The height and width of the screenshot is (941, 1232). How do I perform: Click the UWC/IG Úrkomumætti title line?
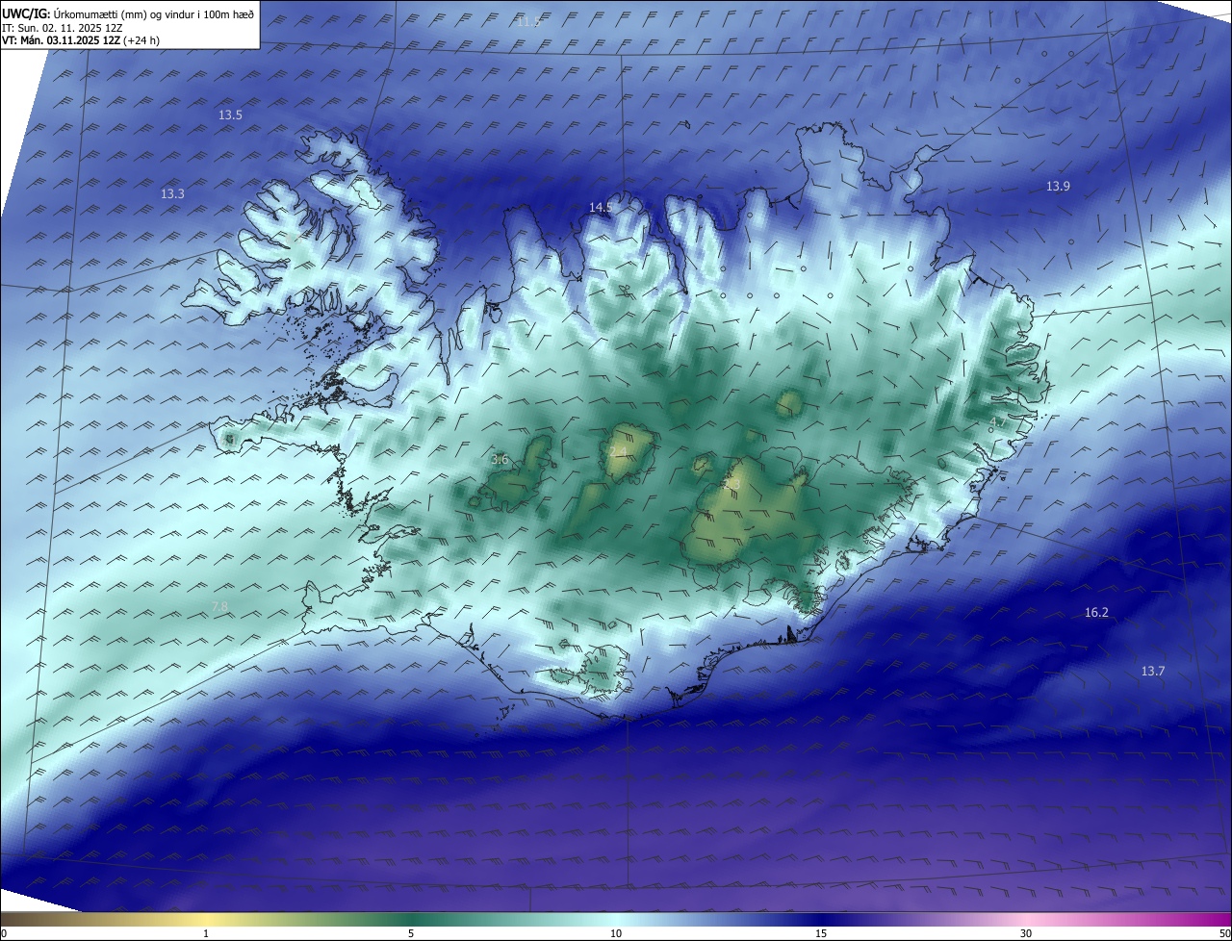(x=128, y=13)
